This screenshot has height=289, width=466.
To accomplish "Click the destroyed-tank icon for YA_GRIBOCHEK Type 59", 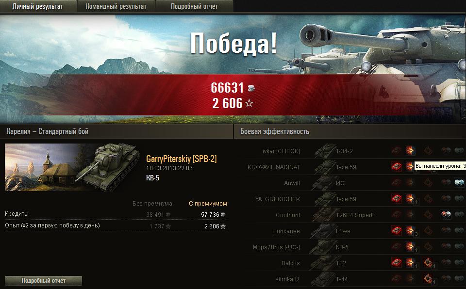I will 396,198.
